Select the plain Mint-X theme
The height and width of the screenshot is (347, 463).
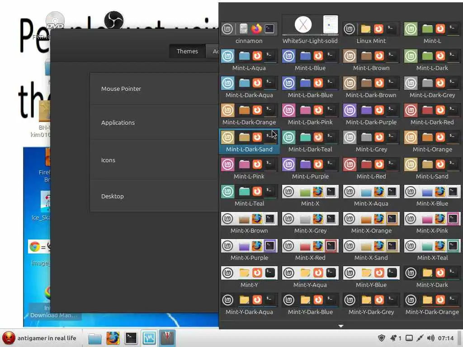tap(310, 192)
